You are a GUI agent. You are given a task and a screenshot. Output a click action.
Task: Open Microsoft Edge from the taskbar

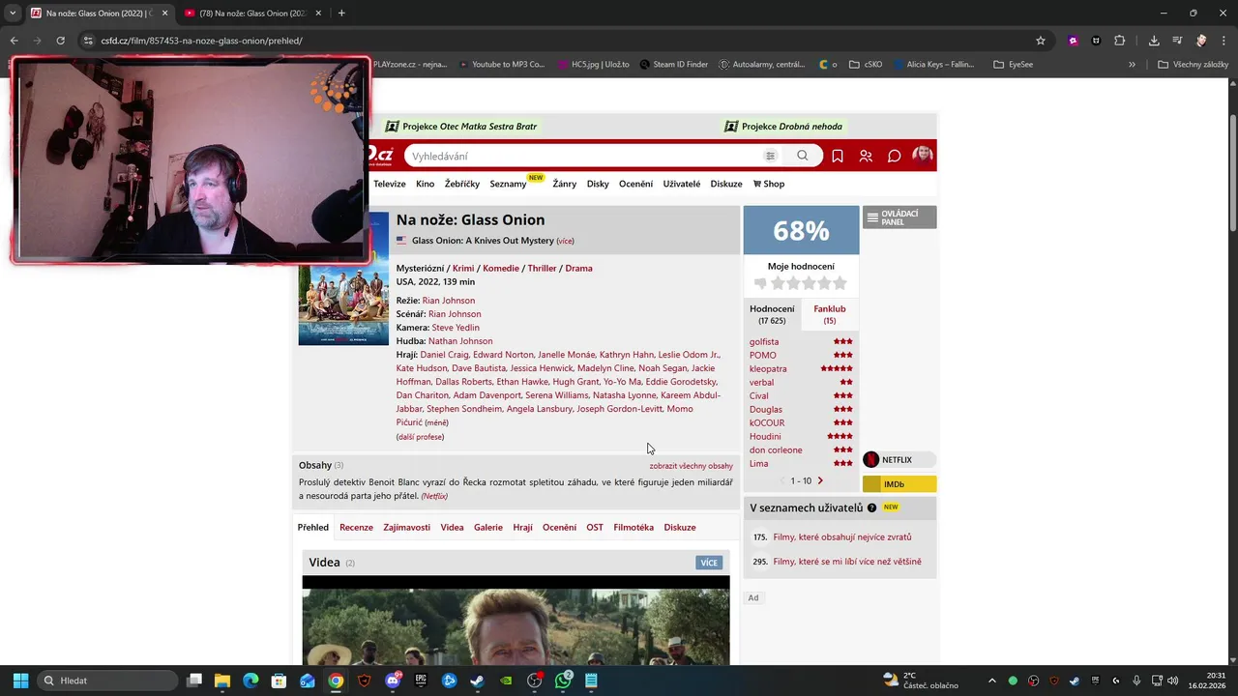click(x=251, y=681)
